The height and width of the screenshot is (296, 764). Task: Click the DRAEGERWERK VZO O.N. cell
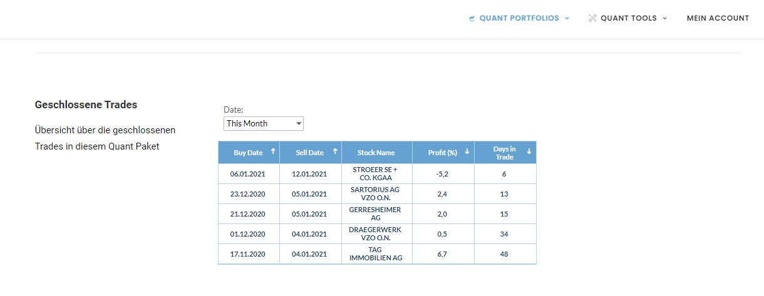(376, 234)
